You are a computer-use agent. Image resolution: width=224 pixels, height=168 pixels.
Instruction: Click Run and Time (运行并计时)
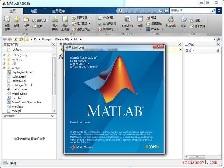(x=107, y=23)
